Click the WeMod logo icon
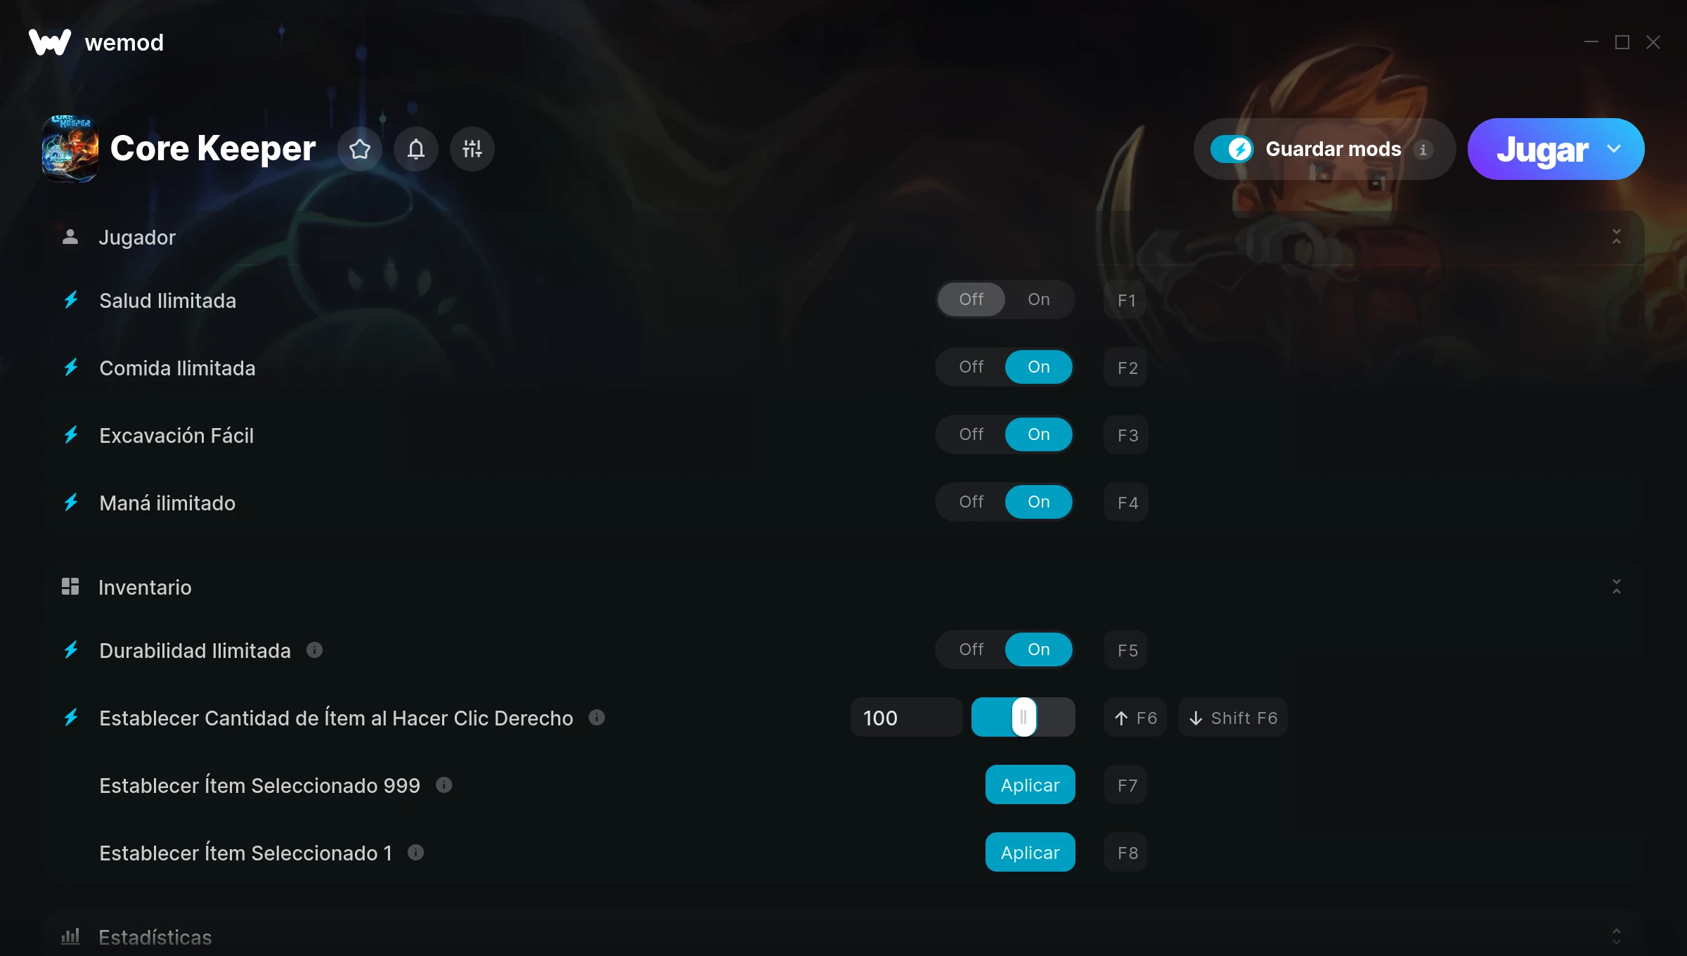The height and width of the screenshot is (956, 1687). tap(50, 42)
